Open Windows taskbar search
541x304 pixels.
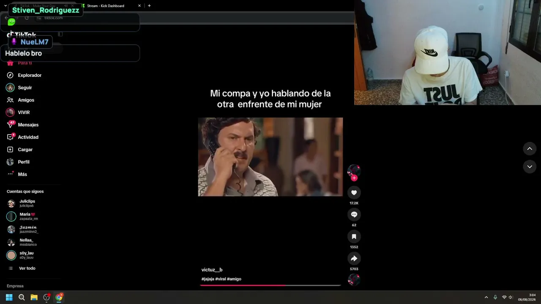[x=22, y=297]
